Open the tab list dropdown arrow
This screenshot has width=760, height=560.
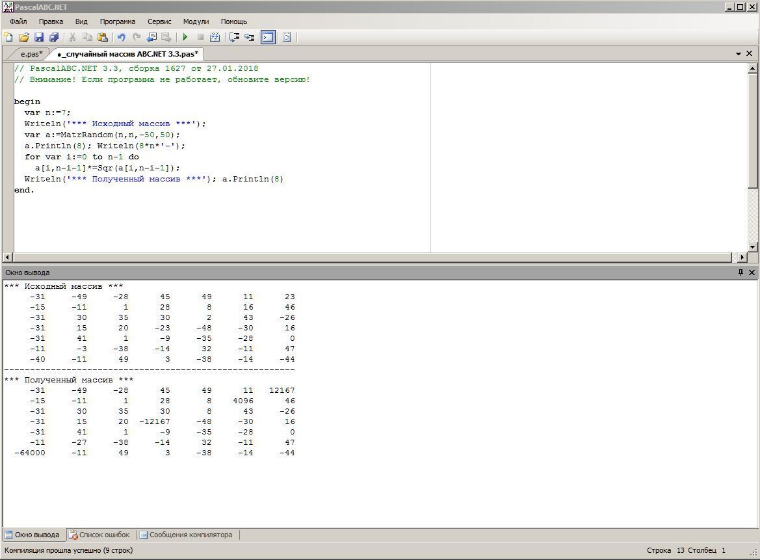[x=739, y=54]
